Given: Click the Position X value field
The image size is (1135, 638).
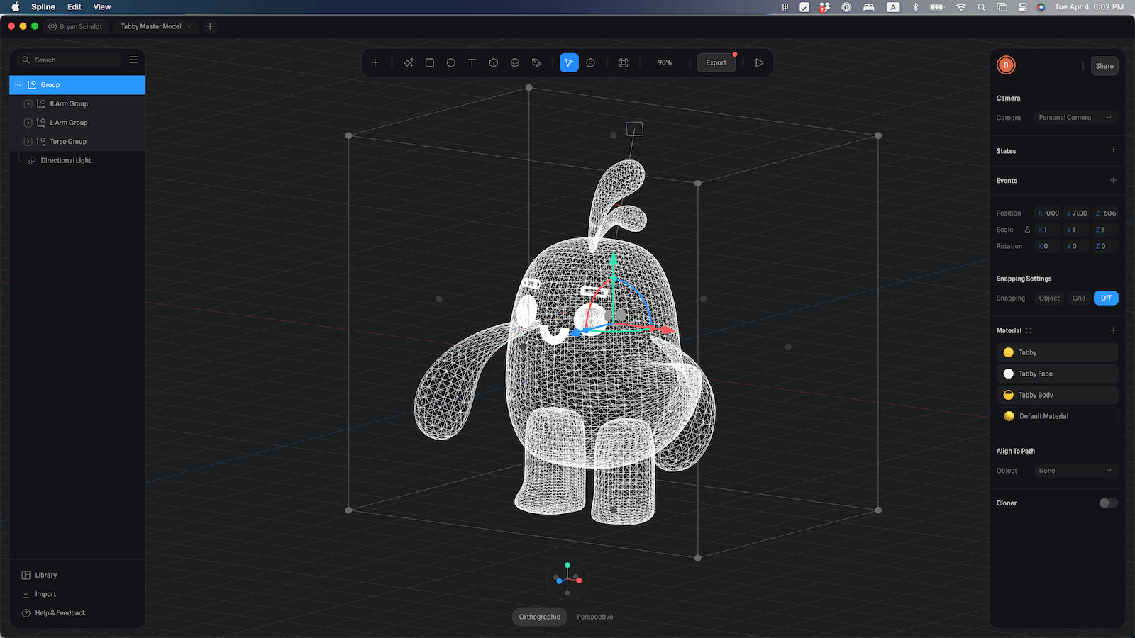Looking at the screenshot, I should pos(1048,213).
